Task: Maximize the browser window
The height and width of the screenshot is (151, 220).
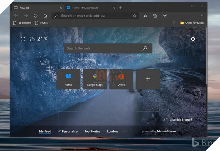Action: pyautogui.click(x=192, y=6)
